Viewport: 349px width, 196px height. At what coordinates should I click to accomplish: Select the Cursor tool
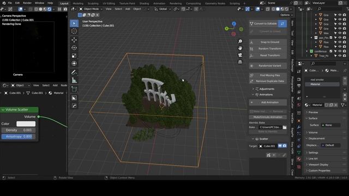[x=74, y=31]
